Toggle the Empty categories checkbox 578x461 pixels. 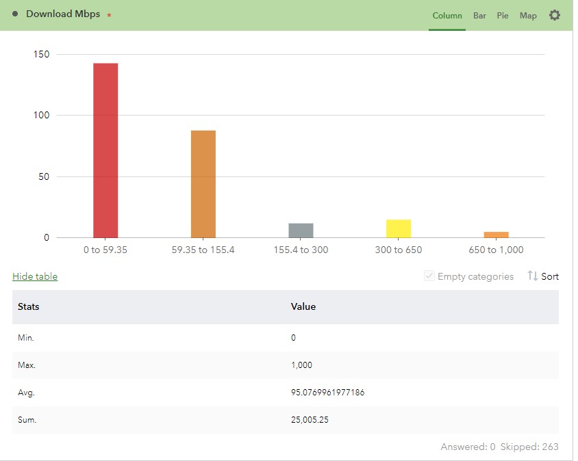pyautogui.click(x=429, y=276)
